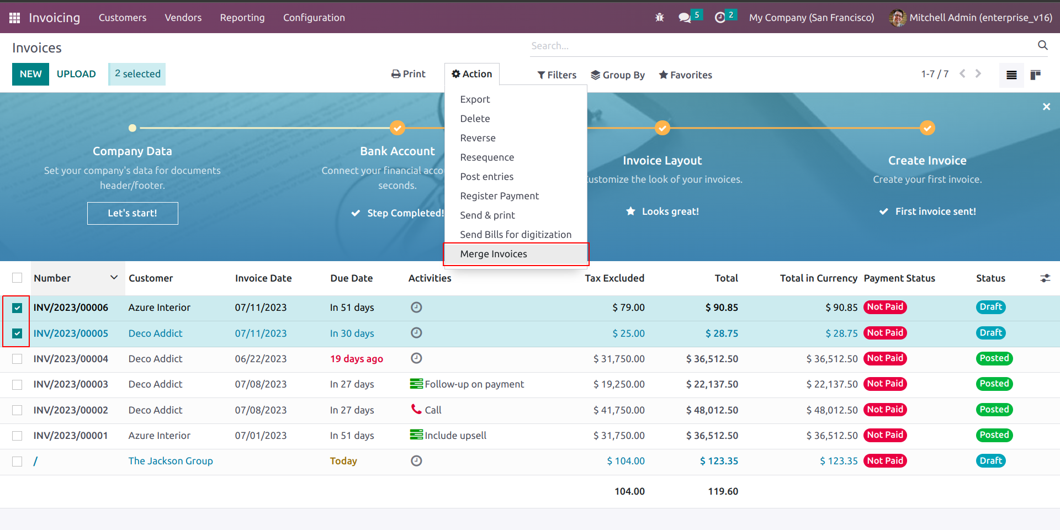Choose Delete from Action menu

516,119
